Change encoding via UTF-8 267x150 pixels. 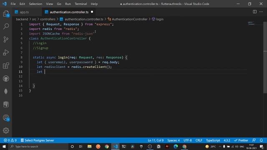187,140
